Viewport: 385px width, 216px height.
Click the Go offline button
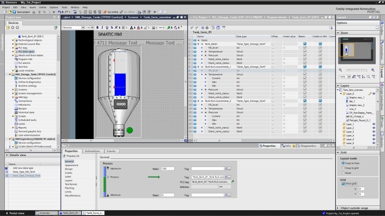[127, 12]
